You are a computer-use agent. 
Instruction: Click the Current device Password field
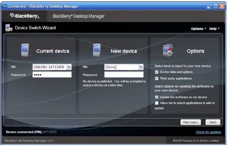point(52,75)
